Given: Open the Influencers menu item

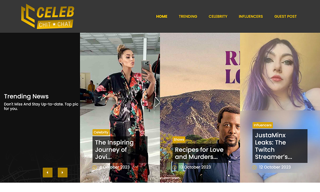Looking at the screenshot, I should pyautogui.click(x=251, y=17).
